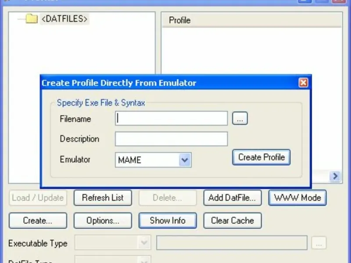Switch to WWW Mode
Viewport: 351px width, 263px height.
point(297,198)
